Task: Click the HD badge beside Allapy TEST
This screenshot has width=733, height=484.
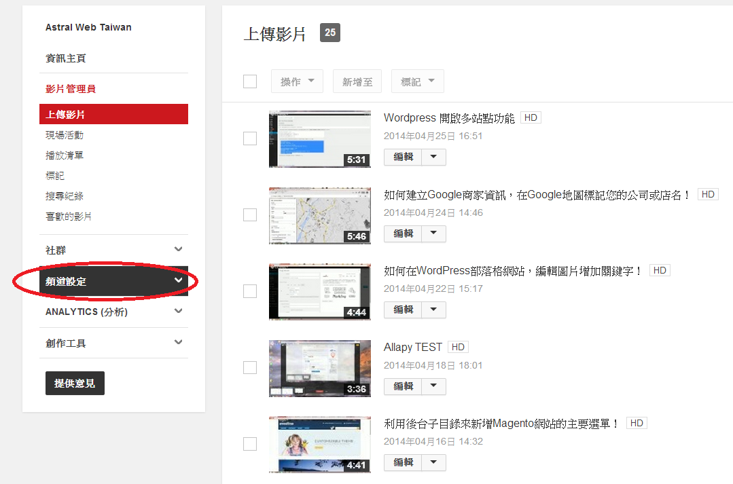Action: (x=458, y=347)
